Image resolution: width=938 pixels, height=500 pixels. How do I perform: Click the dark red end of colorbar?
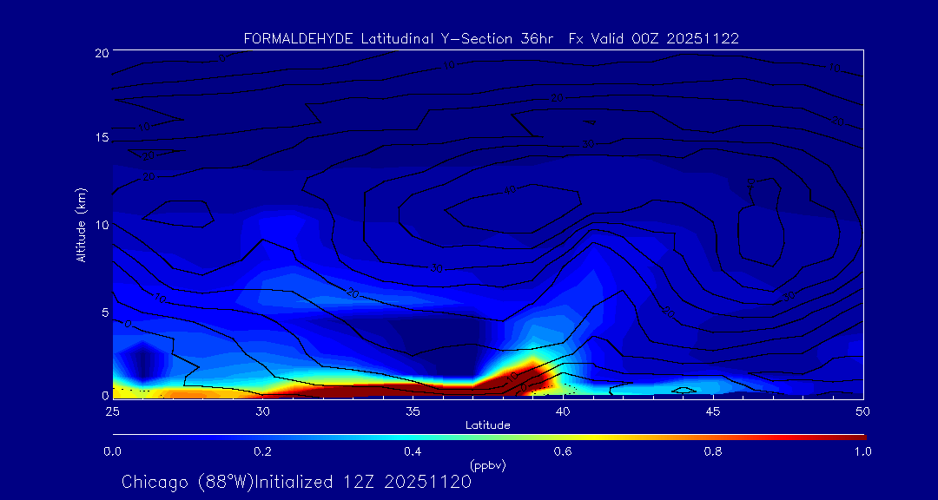(x=855, y=435)
